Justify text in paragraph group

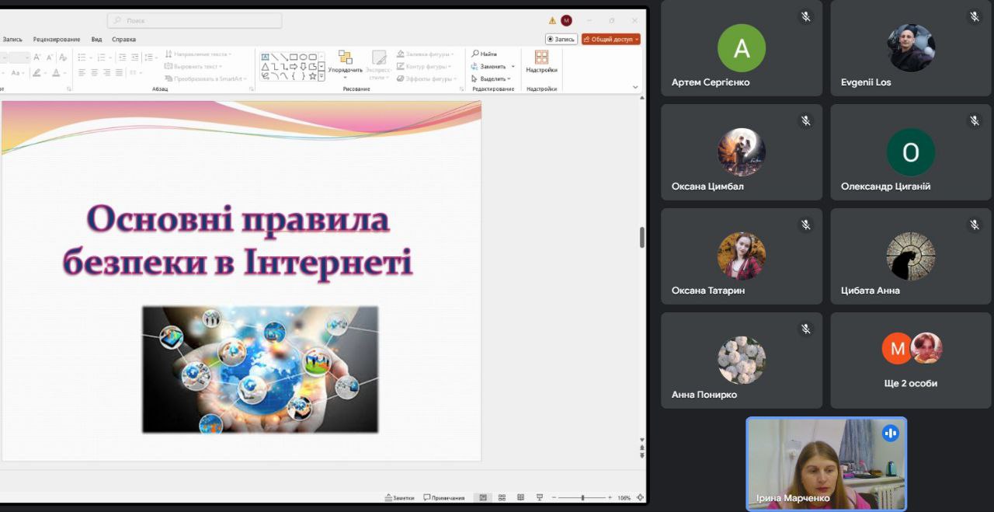[119, 72]
